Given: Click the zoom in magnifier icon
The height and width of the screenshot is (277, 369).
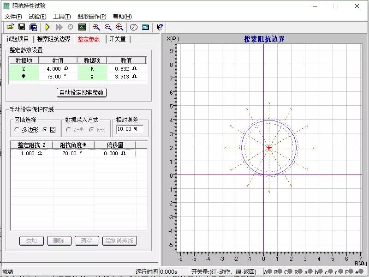Looking at the screenshot, I should [96, 27].
